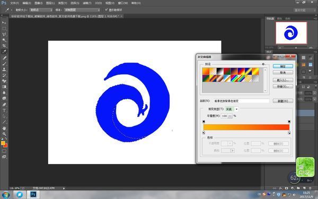The height and width of the screenshot is (199, 318).
Task: Click the gradient name input field
Action: tap(241, 101)
